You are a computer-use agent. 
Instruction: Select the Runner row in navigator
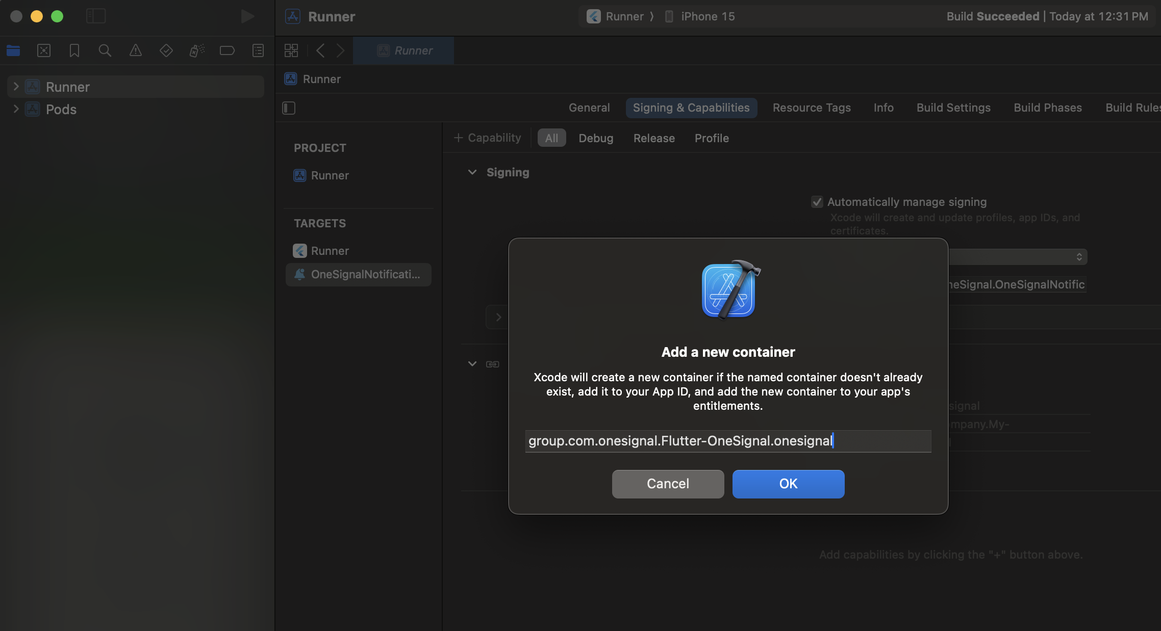click(136, 87)
